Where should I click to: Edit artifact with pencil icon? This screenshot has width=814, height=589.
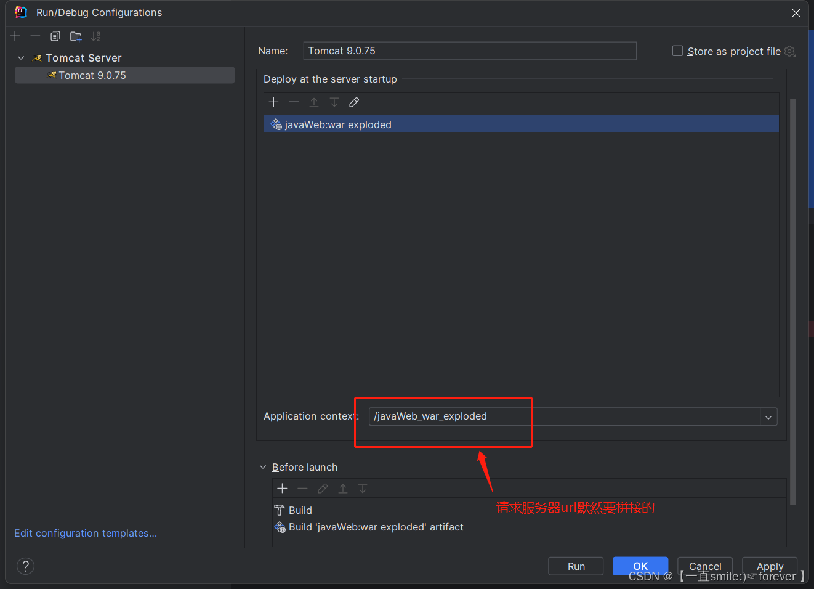354,102
